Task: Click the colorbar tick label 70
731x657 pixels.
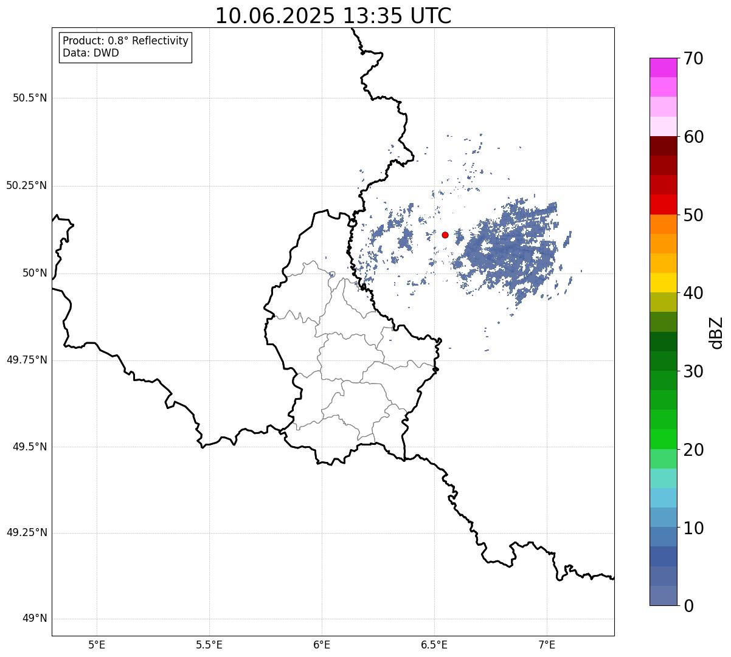Action: point(693,58)
